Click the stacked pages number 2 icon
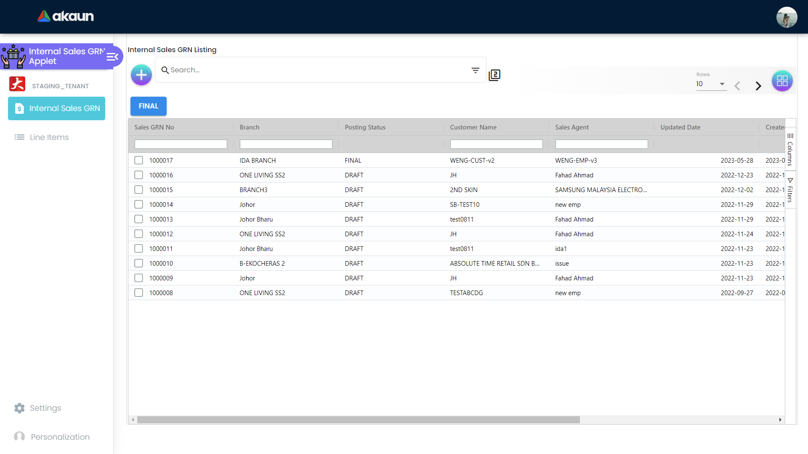The image size is (808, 454). [x=494, y=75]
